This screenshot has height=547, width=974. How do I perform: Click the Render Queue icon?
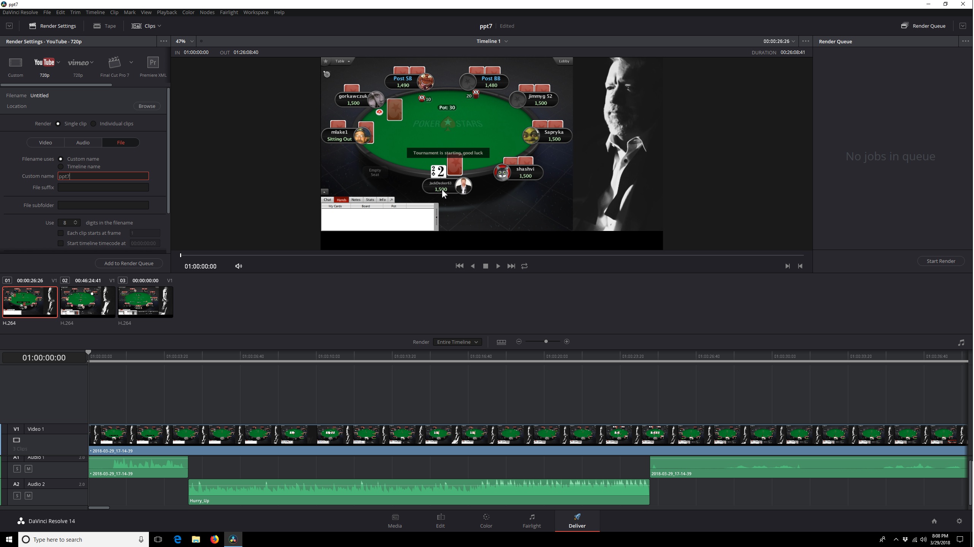click(x=905, y=25)
